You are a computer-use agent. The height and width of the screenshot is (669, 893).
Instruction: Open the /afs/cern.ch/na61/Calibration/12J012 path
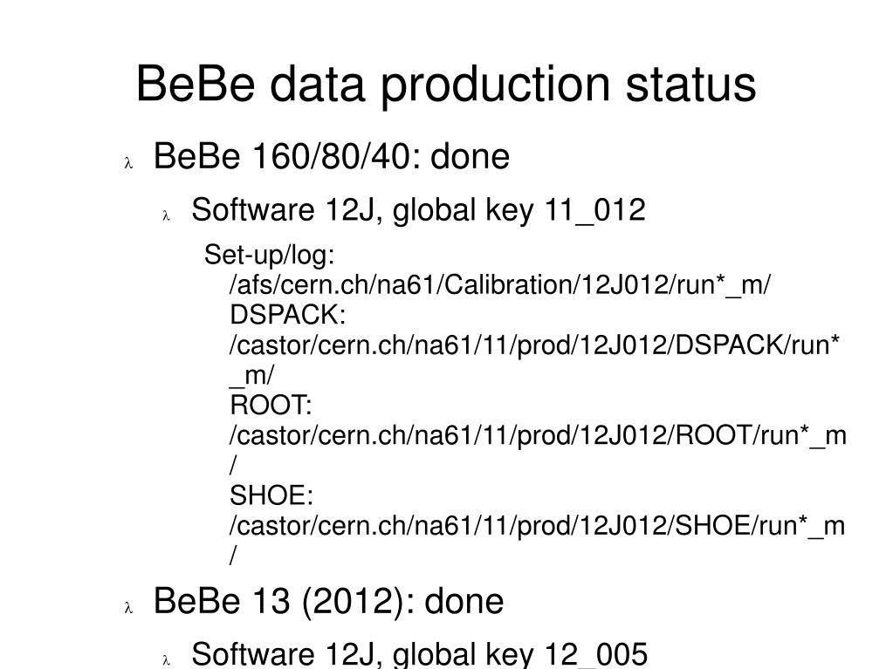pos(500,284)
